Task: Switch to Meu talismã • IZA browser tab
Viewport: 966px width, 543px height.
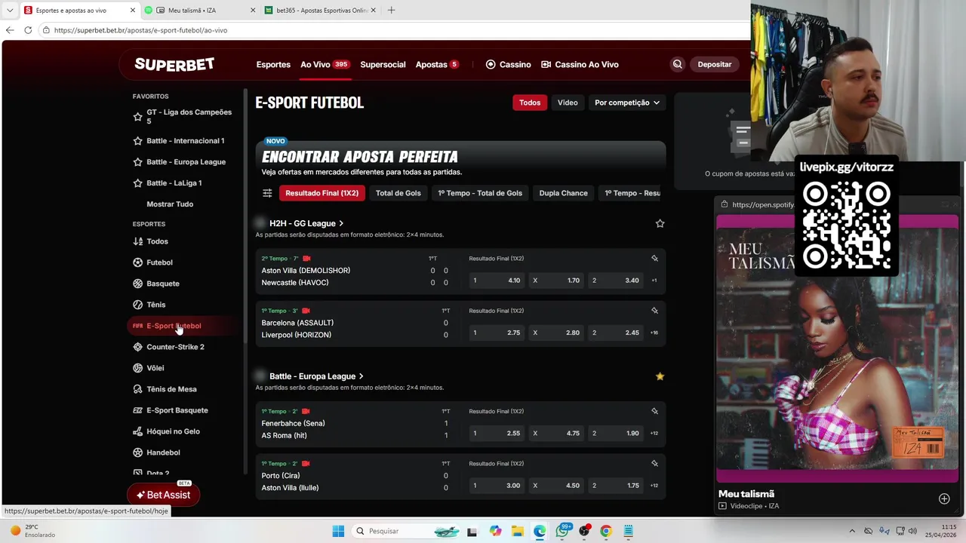Action: point(200,11)
